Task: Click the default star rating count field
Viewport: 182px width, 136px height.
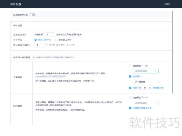Action: pyautogui.click(x=40, y=45)
